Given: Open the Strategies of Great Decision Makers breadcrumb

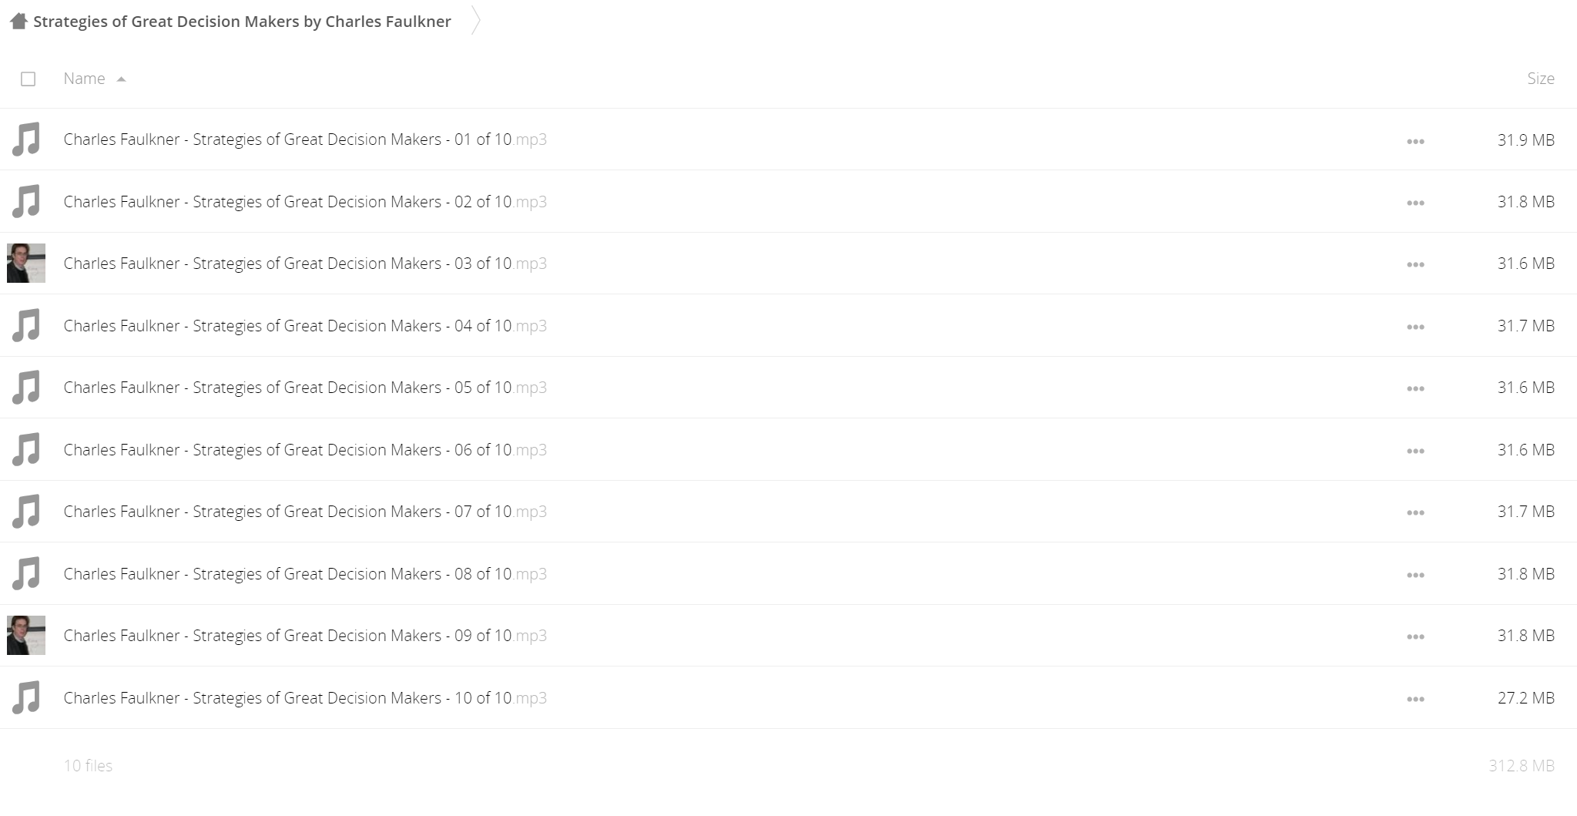Looking at the screenshot, I should tap(242, 22).
